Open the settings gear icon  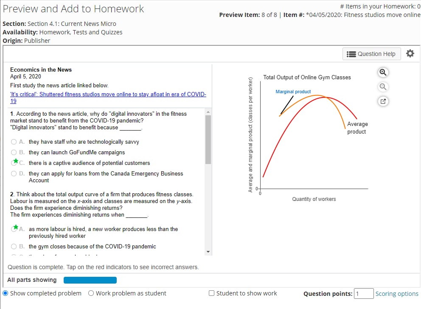[410, 54]
